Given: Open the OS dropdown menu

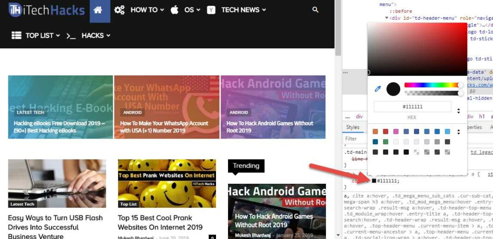Looking at the screenshot, I should 192,10.
